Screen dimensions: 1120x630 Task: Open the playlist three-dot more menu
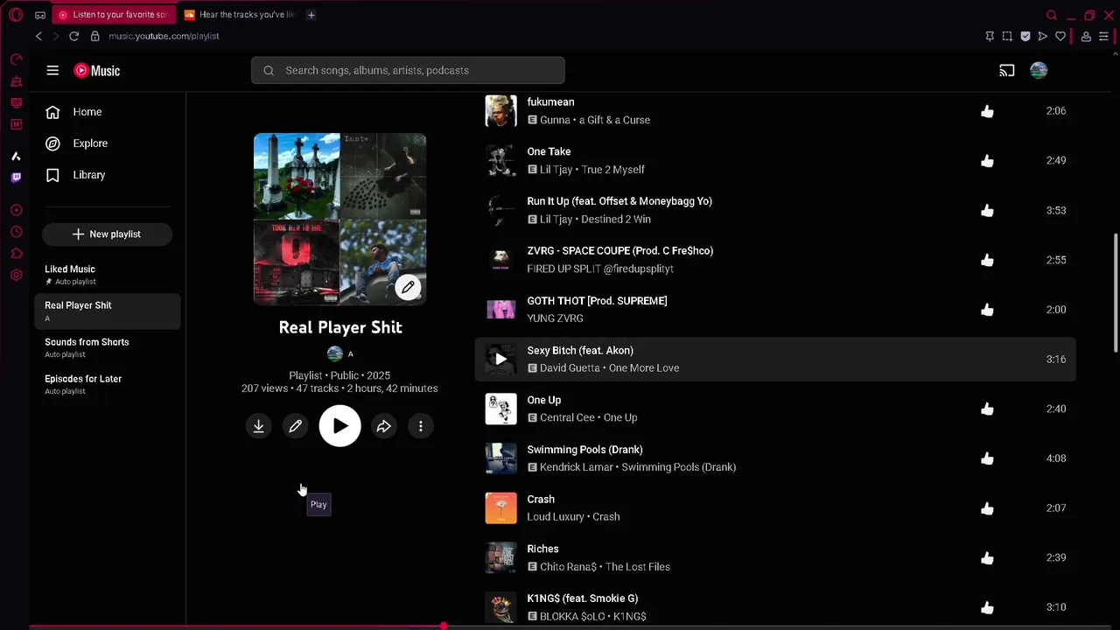click(x=421, y=426)
